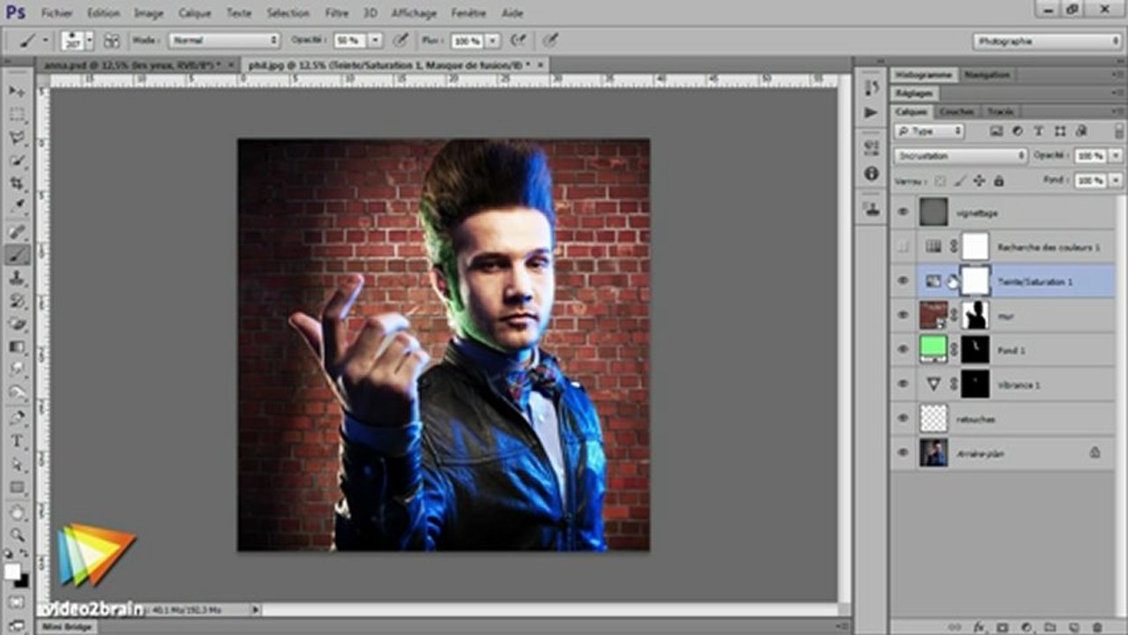Image resolution: width=1128 pixels, height=635 pixels.
Task: Show the Recherche des couleurs 1 layer
Action: (902, 247)
